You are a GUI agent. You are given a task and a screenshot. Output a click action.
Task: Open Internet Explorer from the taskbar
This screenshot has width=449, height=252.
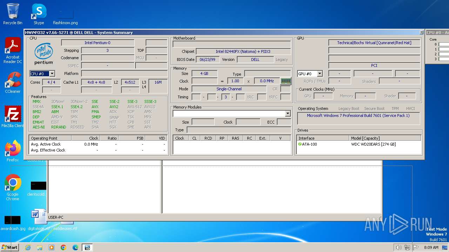click(28, 247)
